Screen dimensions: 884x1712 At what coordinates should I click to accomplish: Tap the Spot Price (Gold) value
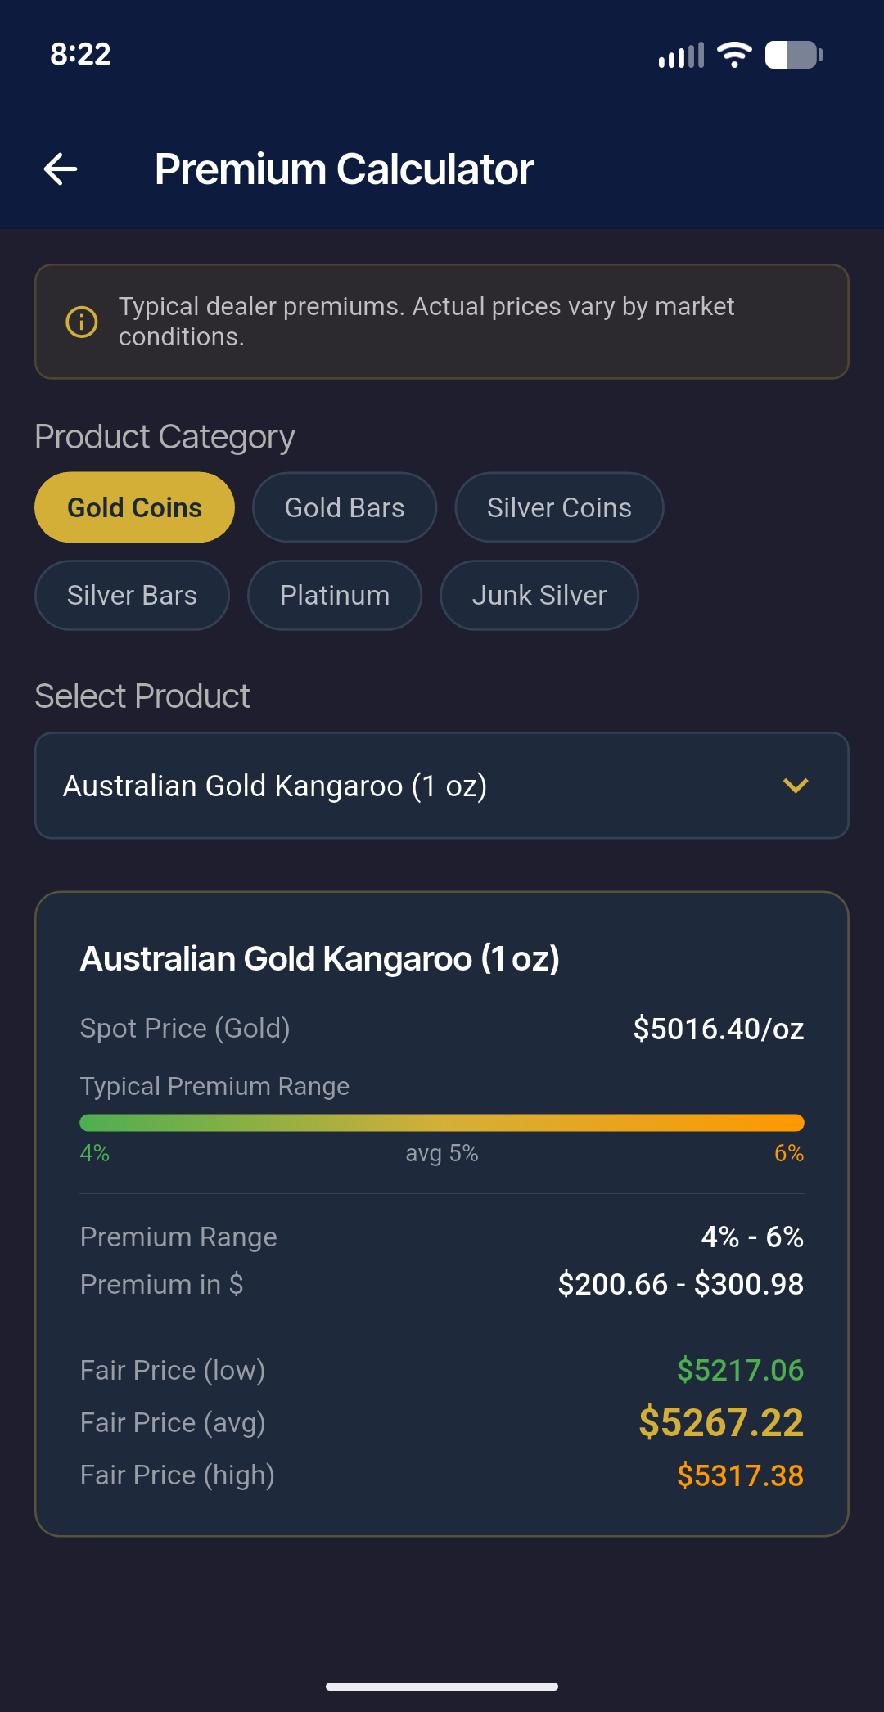(719, 1029)
